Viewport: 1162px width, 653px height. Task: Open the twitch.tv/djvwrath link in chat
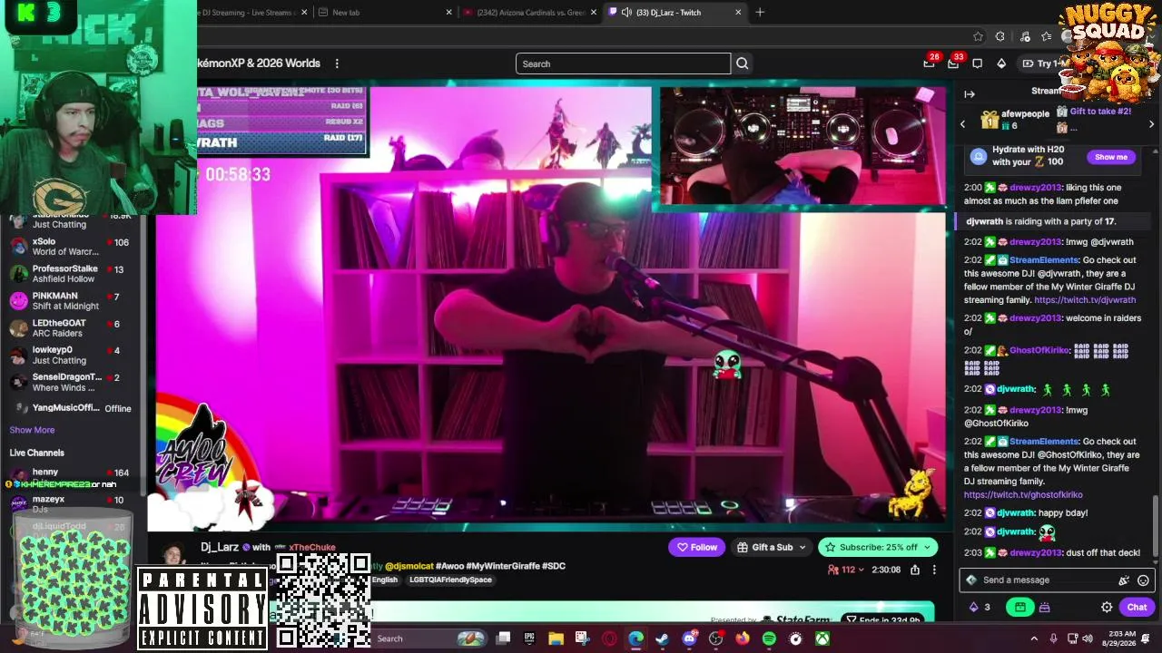point(1085,300)
